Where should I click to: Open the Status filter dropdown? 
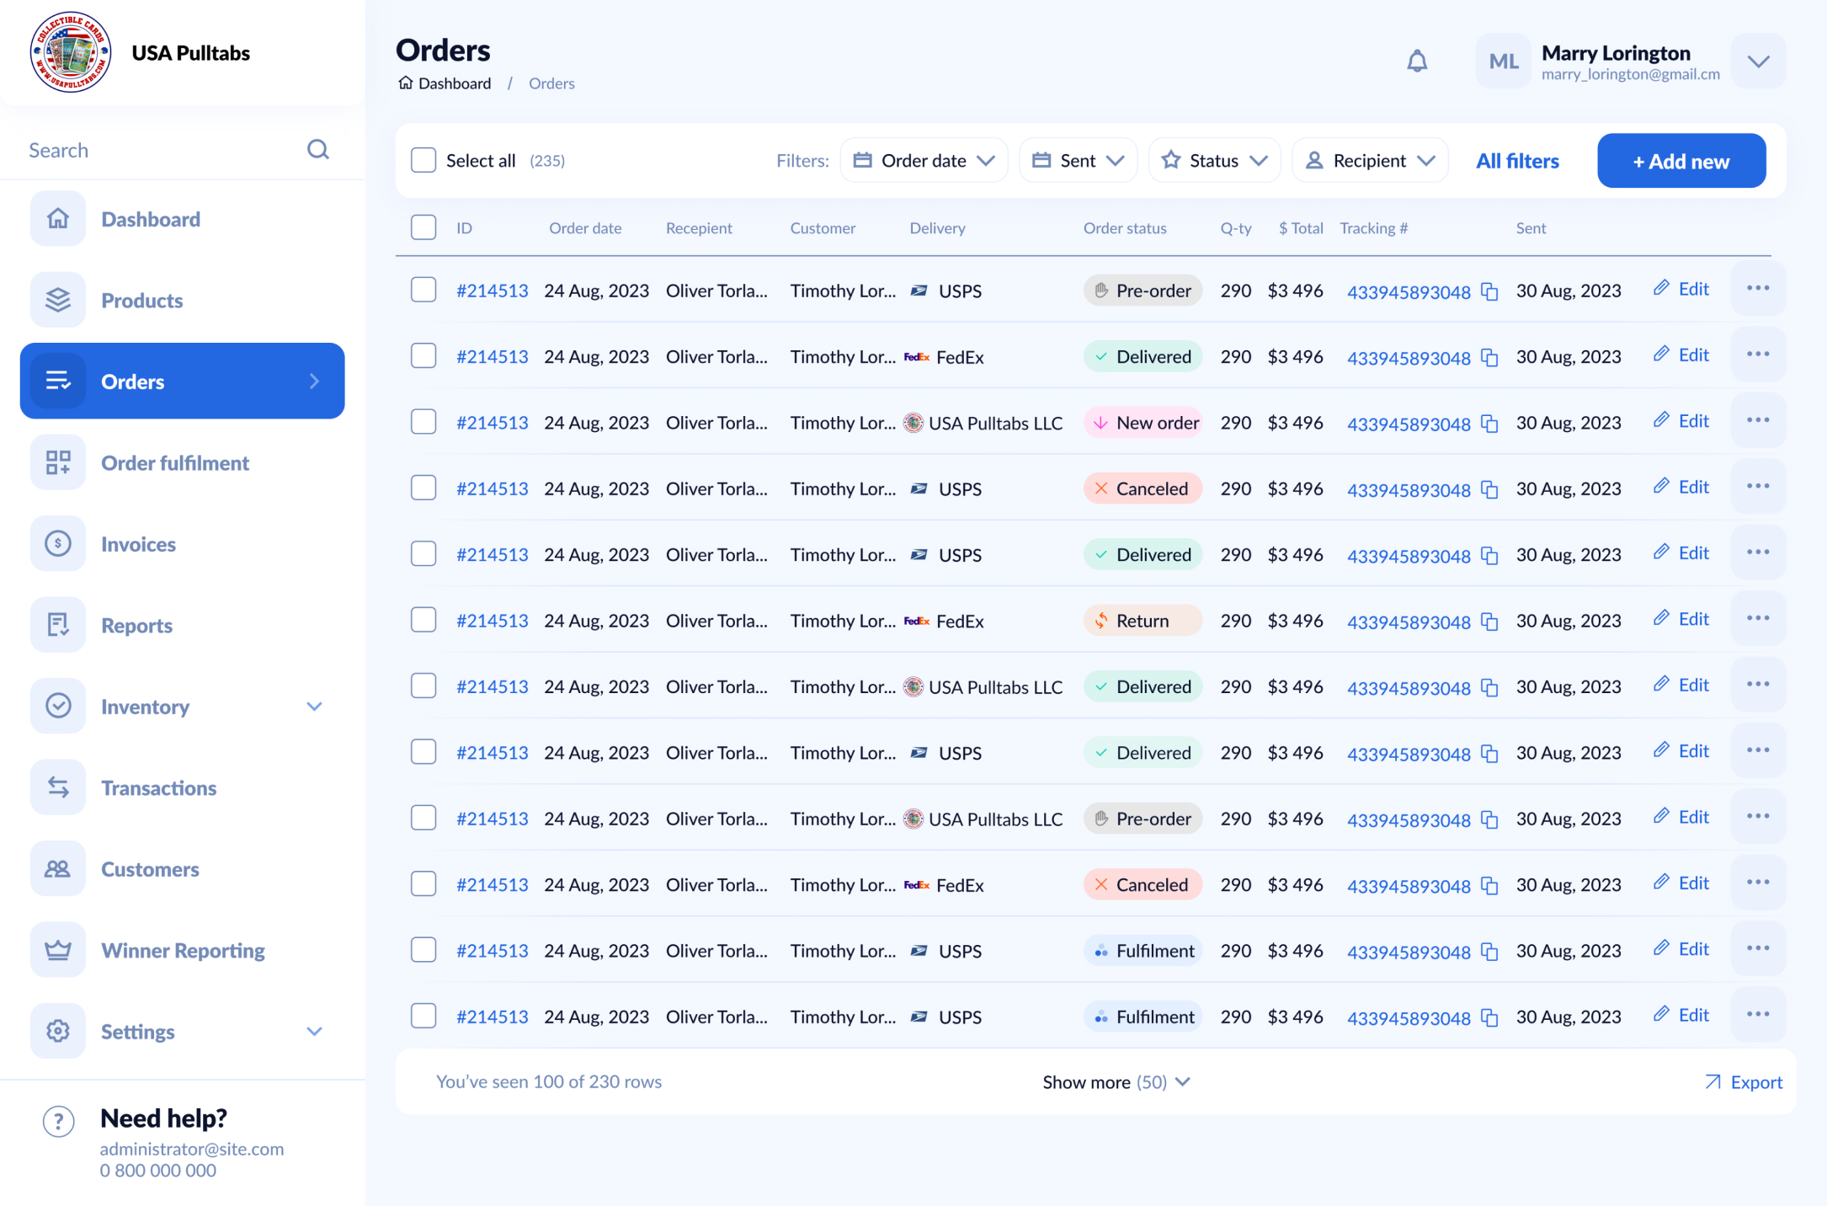(x=1214, y=159)
